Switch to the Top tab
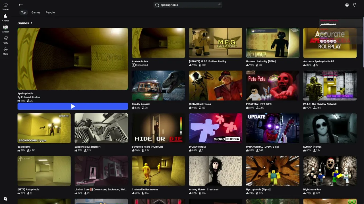Image resolution: width=364 pixels, height=204 pixels. click(x=24, y=12)
